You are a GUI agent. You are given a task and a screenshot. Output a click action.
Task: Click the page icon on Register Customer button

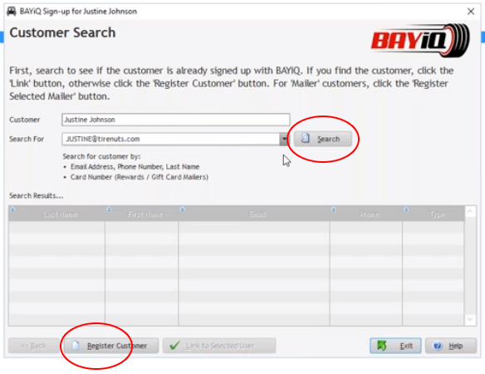pyautogui.click(x=76, y=345)
